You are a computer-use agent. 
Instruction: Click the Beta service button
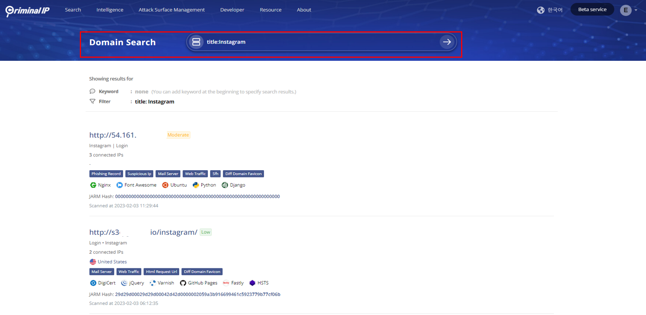(592, 10)
